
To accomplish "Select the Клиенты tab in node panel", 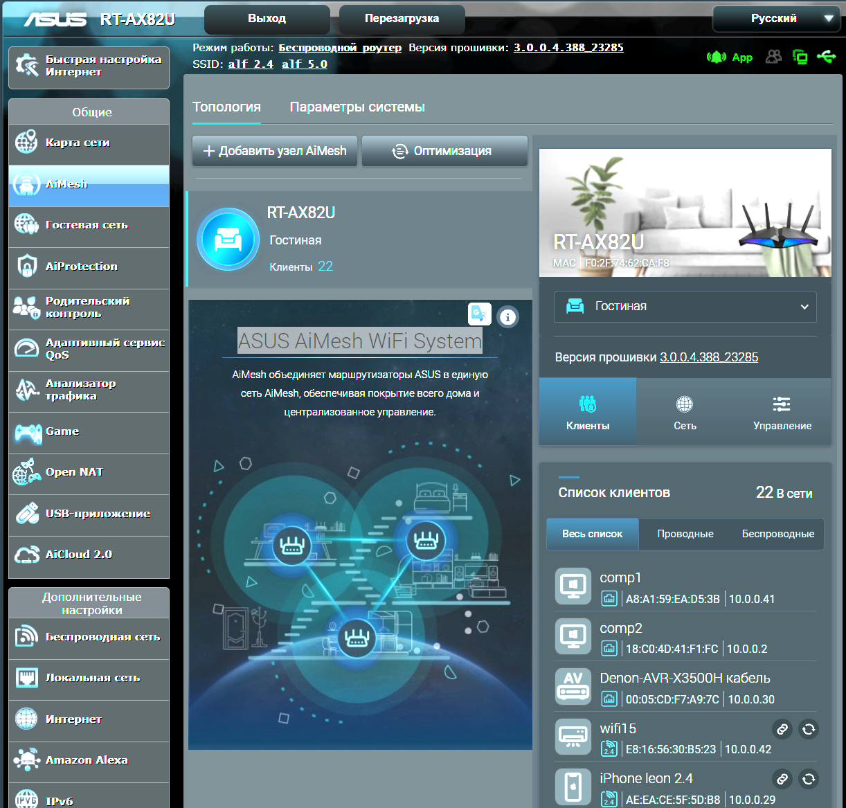I will click(588, 411).
